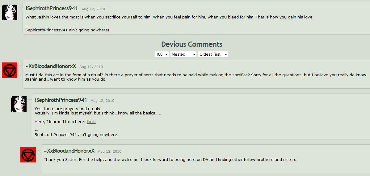The width and height of the screenshot is (370, 176).
Task: Click SephirothPrincess941's avatar on the top post
Action: point(10,12)
